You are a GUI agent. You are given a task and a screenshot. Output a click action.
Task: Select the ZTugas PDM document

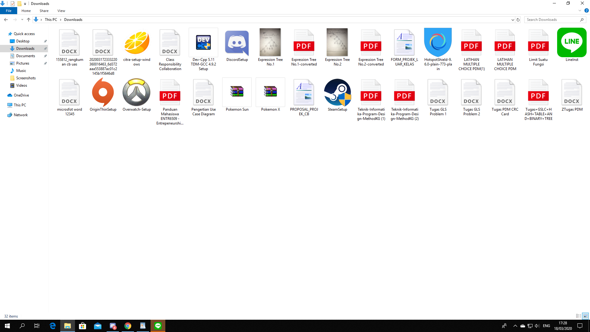[572, 95]
